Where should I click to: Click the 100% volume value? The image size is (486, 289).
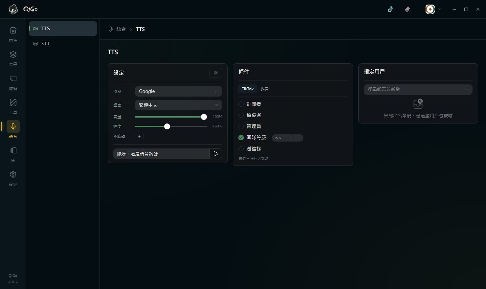point(217,117)
